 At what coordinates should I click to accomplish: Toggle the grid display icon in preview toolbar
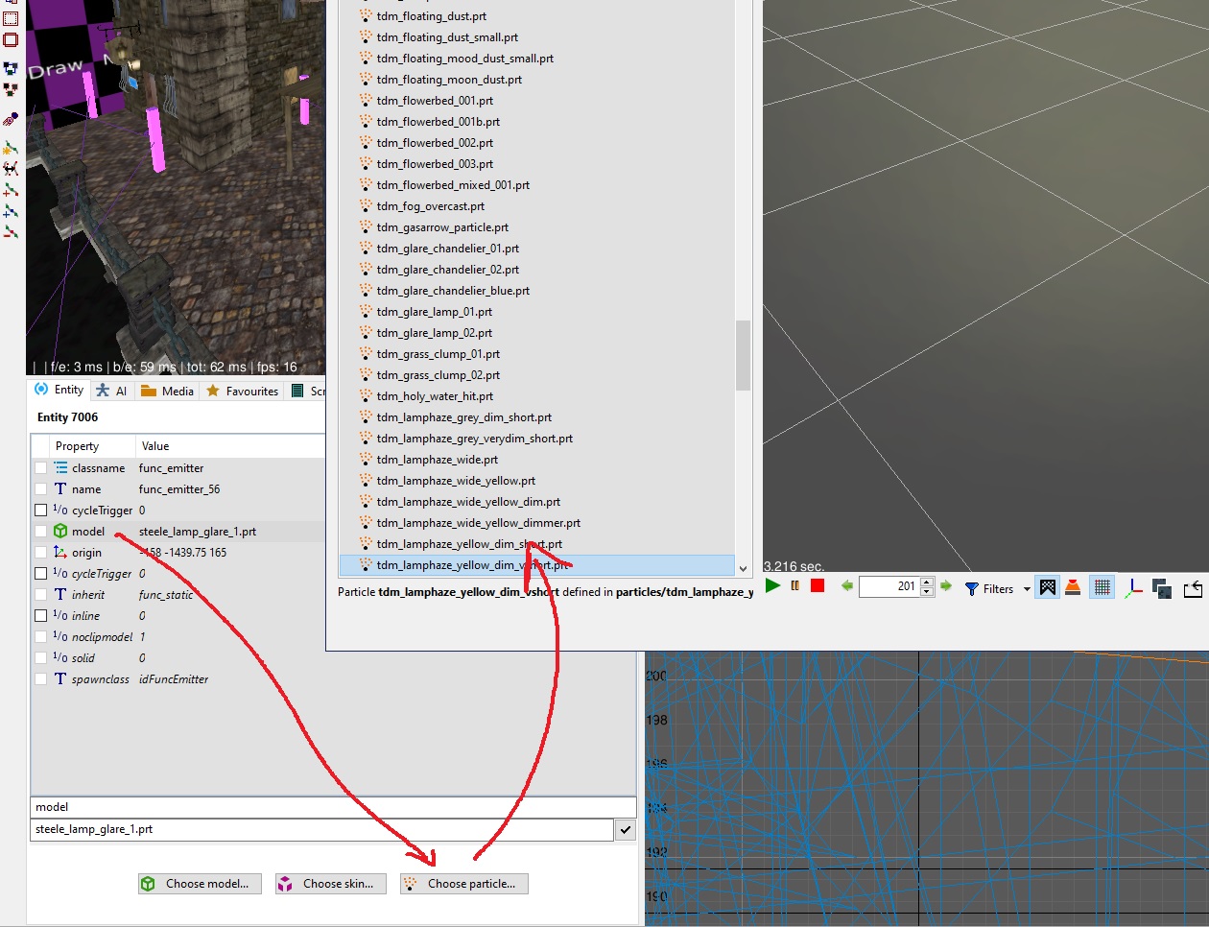(1102, 587)
